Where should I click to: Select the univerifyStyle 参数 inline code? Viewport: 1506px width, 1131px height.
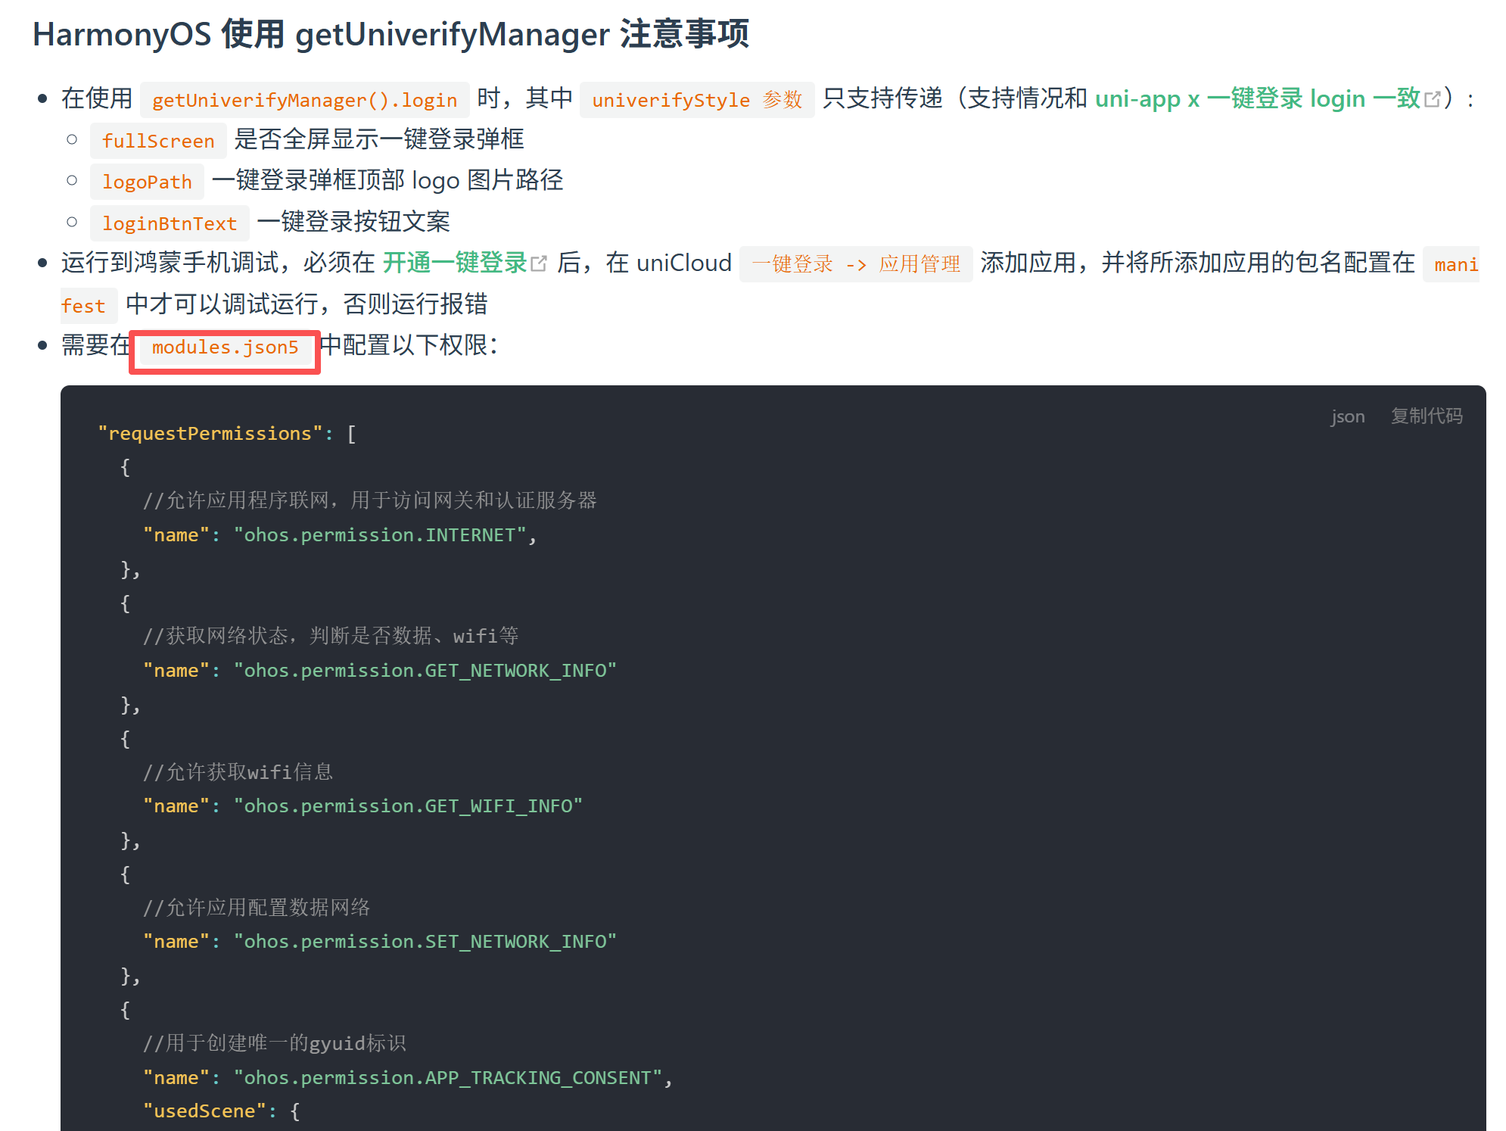[x=696, y=100]
